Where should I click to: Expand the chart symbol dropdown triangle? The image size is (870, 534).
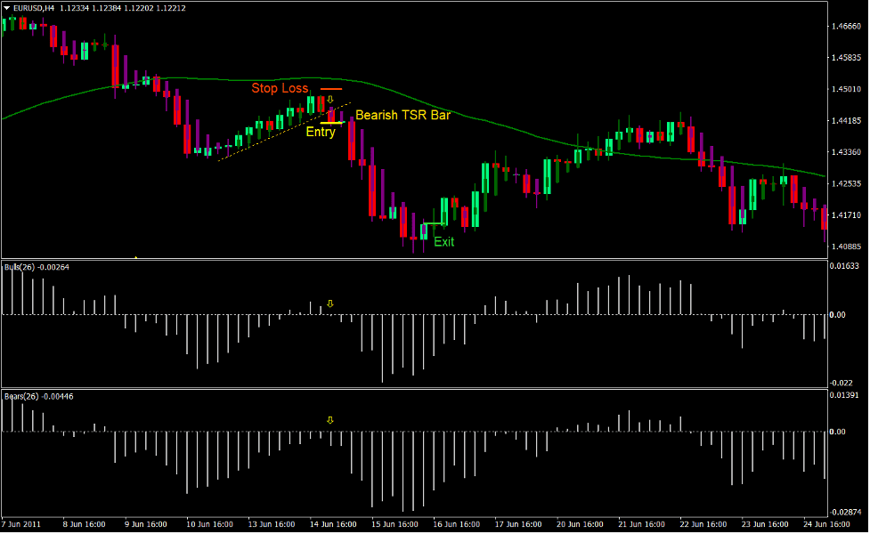7,8
